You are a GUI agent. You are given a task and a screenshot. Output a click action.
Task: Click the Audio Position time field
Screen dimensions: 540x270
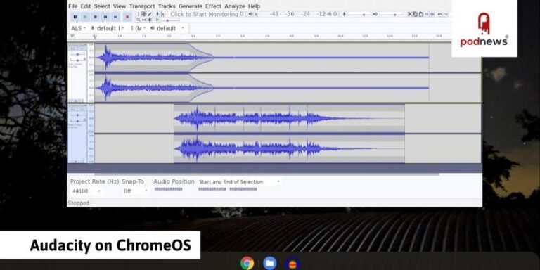[x=169, y=189]
